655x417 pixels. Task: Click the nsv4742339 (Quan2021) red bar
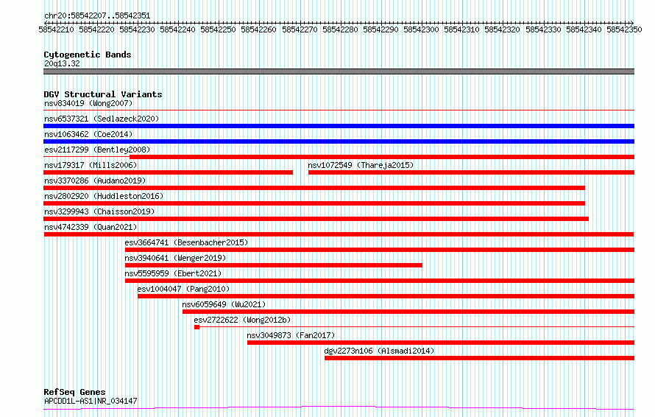339,234
